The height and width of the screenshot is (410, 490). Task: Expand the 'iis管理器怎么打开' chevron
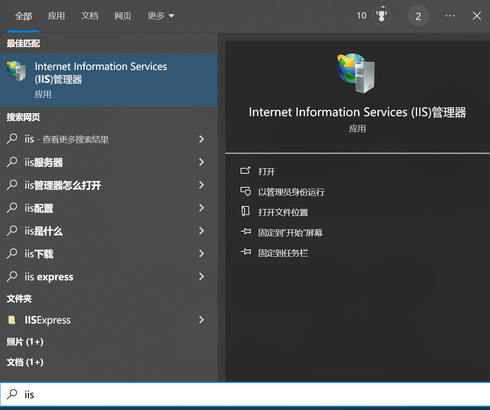pyautogui.click(x=202, y=185)
